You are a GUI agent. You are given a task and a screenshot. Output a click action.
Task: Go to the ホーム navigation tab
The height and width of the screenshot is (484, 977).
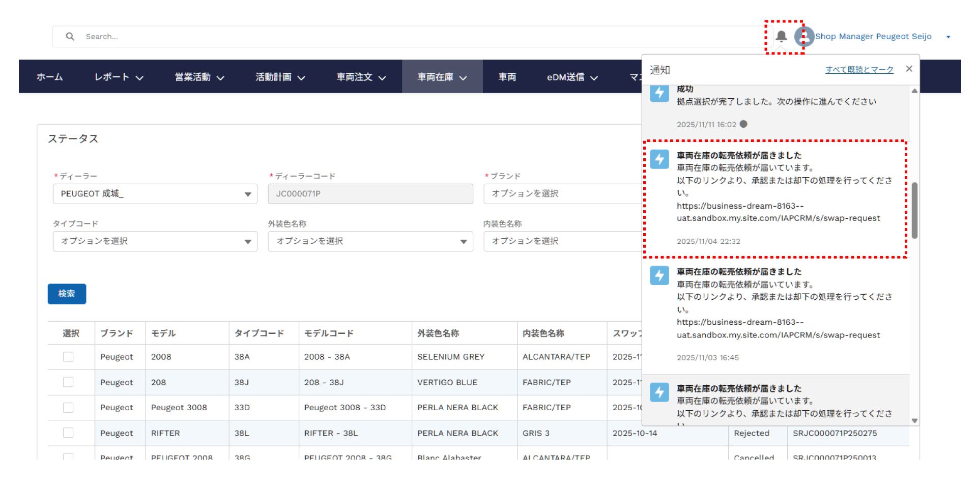[x=50, y=77]
